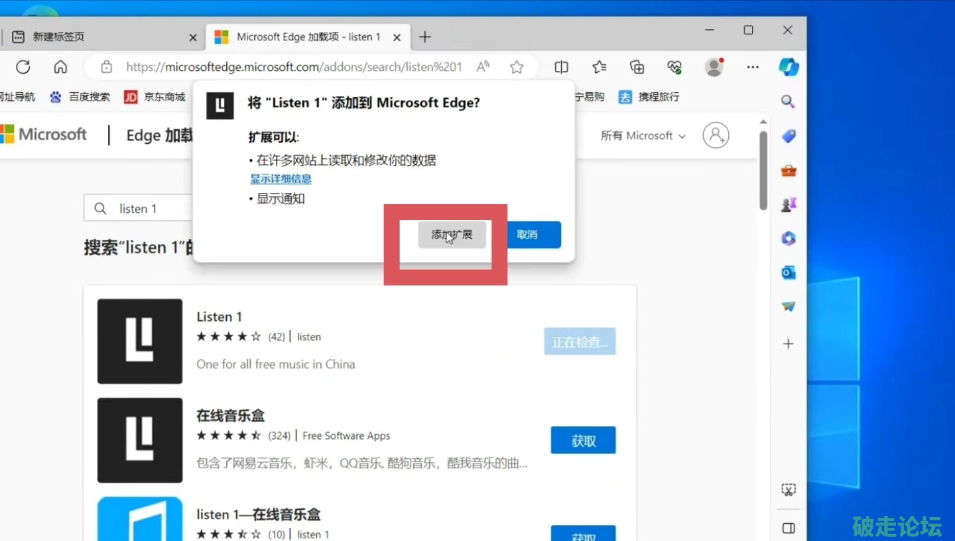Open the 显示详细信息 link

click(x=281, y=179)
